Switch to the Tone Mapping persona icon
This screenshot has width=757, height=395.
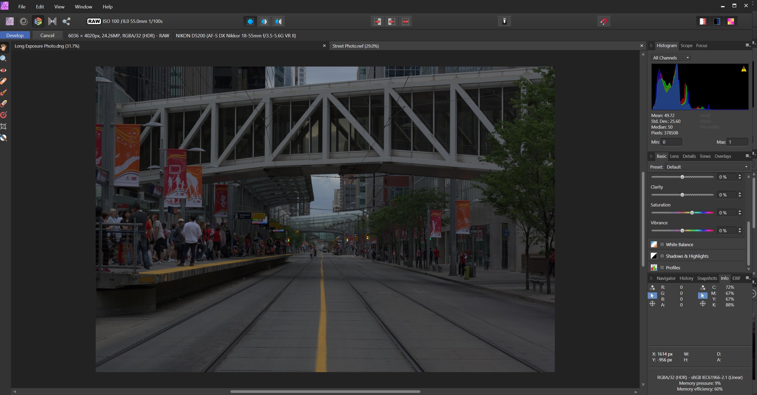point(52,21)
